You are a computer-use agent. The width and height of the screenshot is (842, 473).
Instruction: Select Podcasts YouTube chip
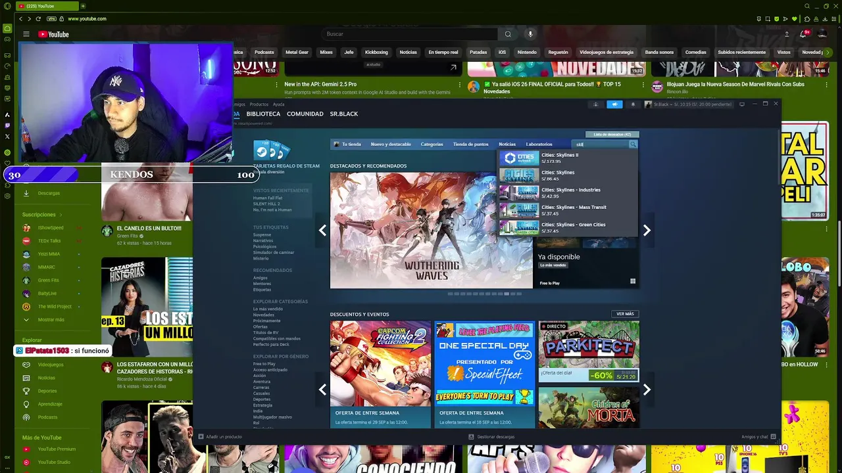point(264,52)
